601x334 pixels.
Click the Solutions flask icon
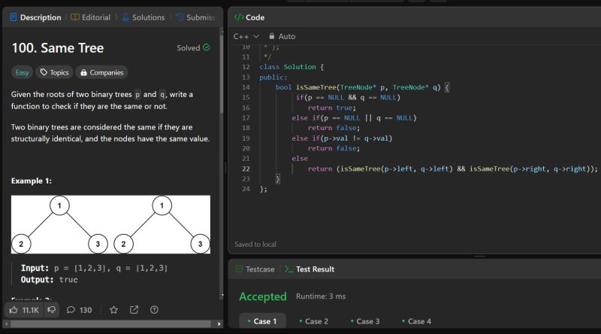(x=125, y=17)
